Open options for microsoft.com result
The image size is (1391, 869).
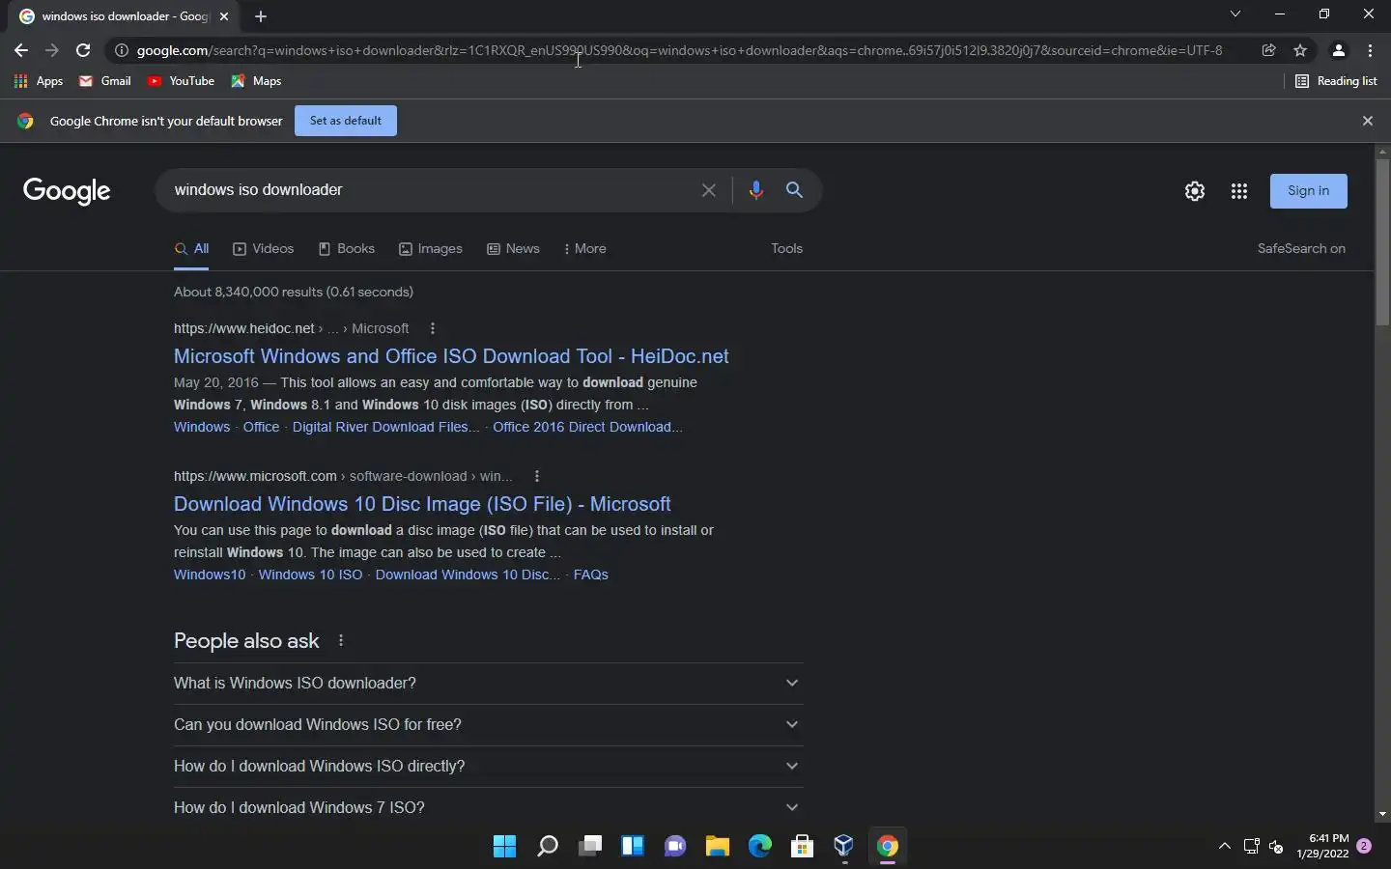pos(537,476)
